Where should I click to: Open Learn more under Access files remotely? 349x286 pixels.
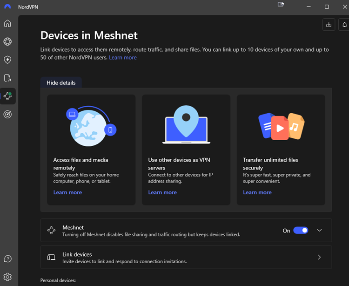point(67,192)
